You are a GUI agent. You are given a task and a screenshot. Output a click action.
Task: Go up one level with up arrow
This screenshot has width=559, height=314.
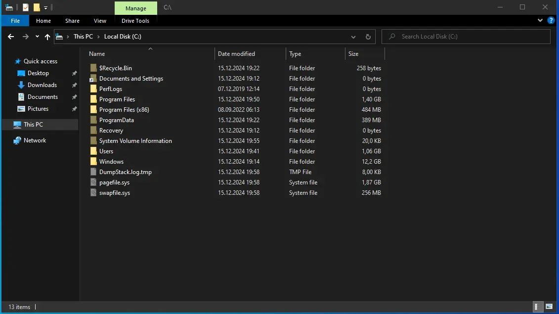coord(47,37)
